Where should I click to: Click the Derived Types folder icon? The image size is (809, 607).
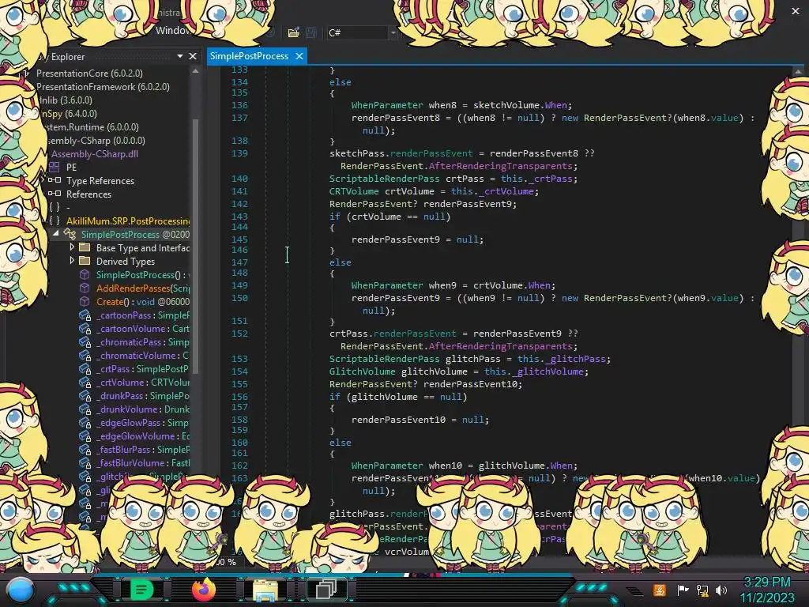point(85,261)
